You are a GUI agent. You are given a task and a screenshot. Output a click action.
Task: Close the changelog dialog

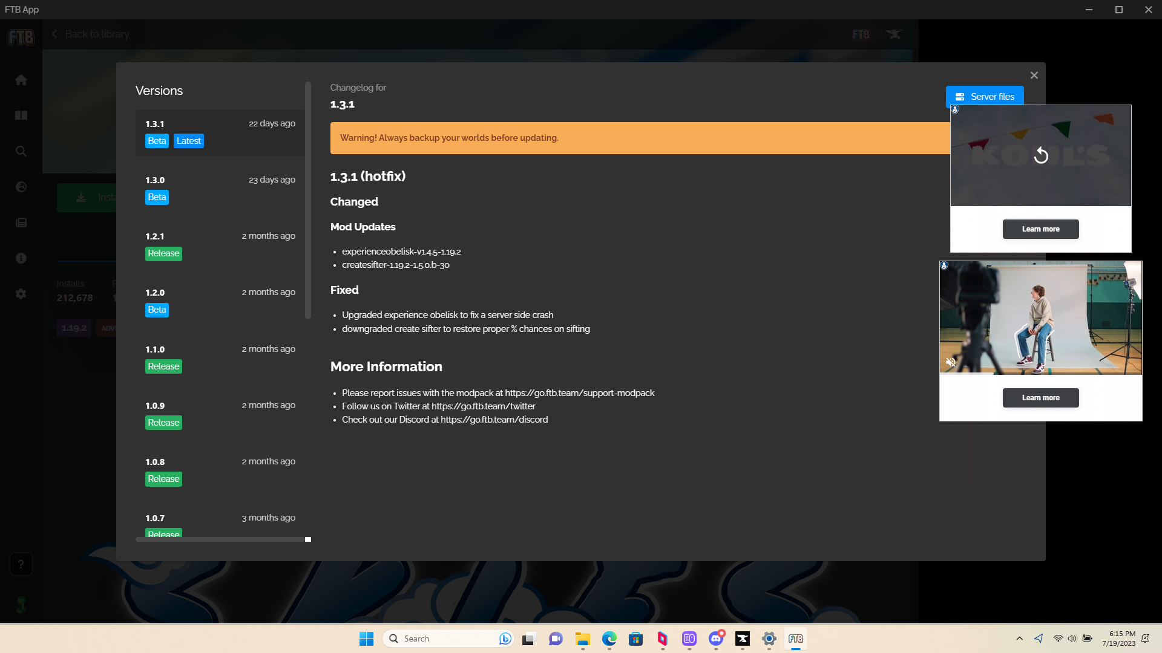[1033, 75]
